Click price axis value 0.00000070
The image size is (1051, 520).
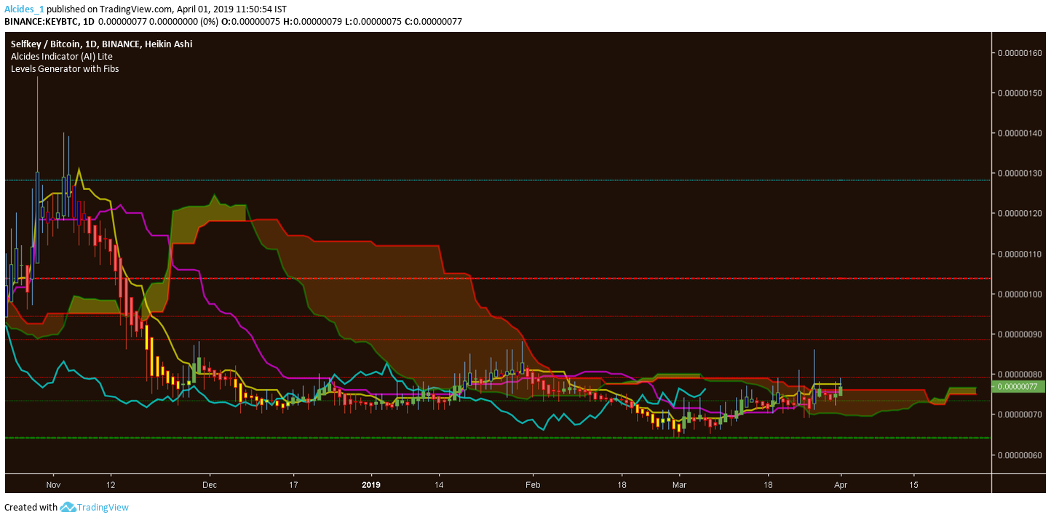(1019, 415)
